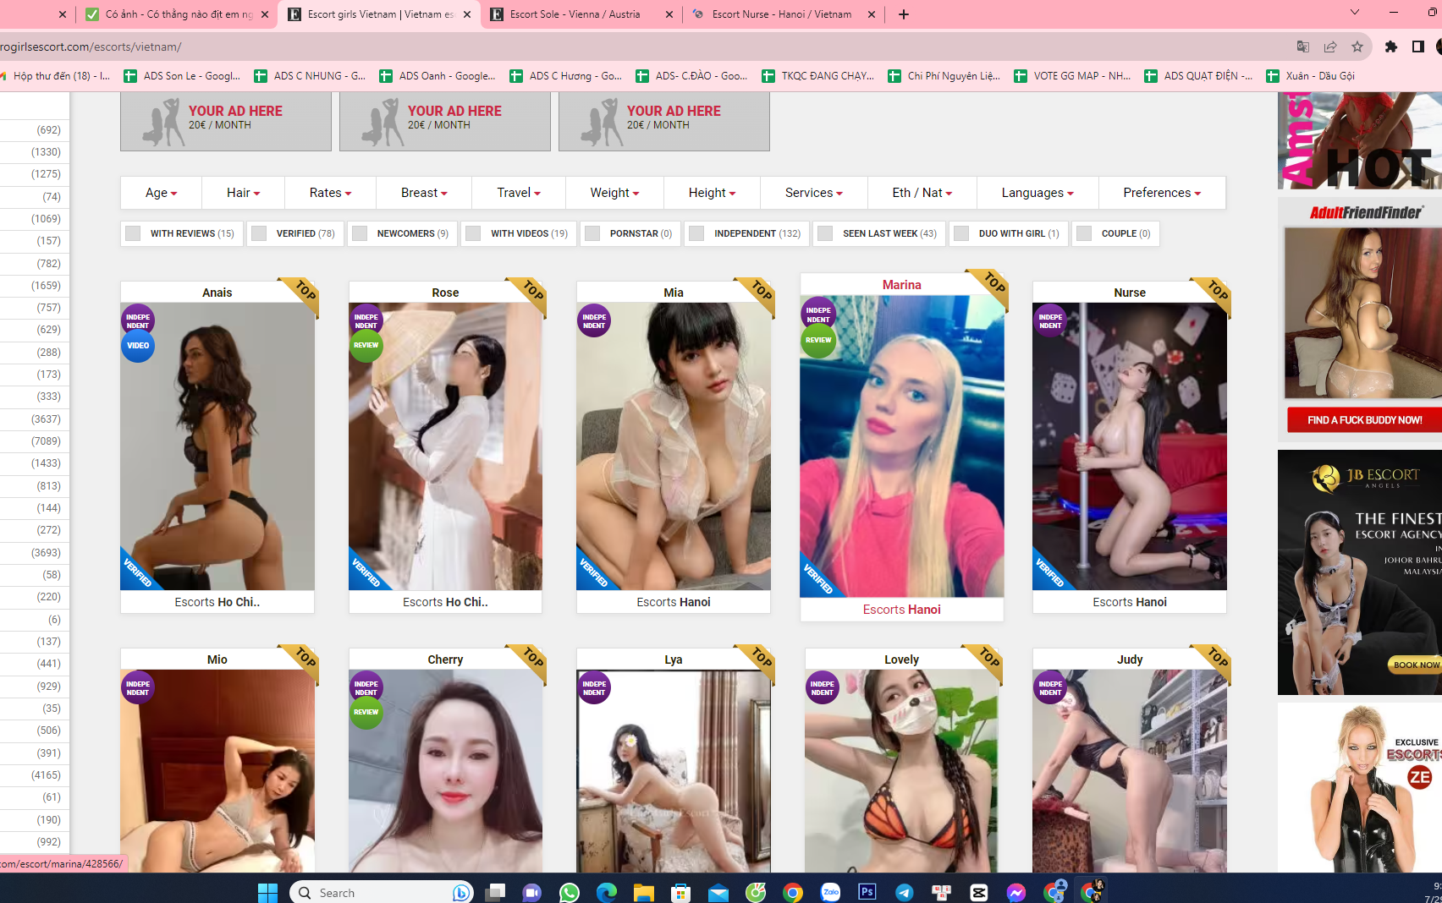The width and height of the screenshot is (1442, 903).
Task: Expand the Preferences filter dropdown
Action: click(1161, 193)
